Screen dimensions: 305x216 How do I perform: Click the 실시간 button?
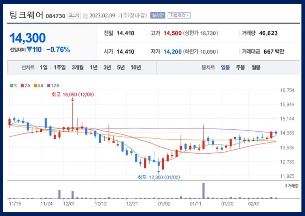click(x=158, y=15)
